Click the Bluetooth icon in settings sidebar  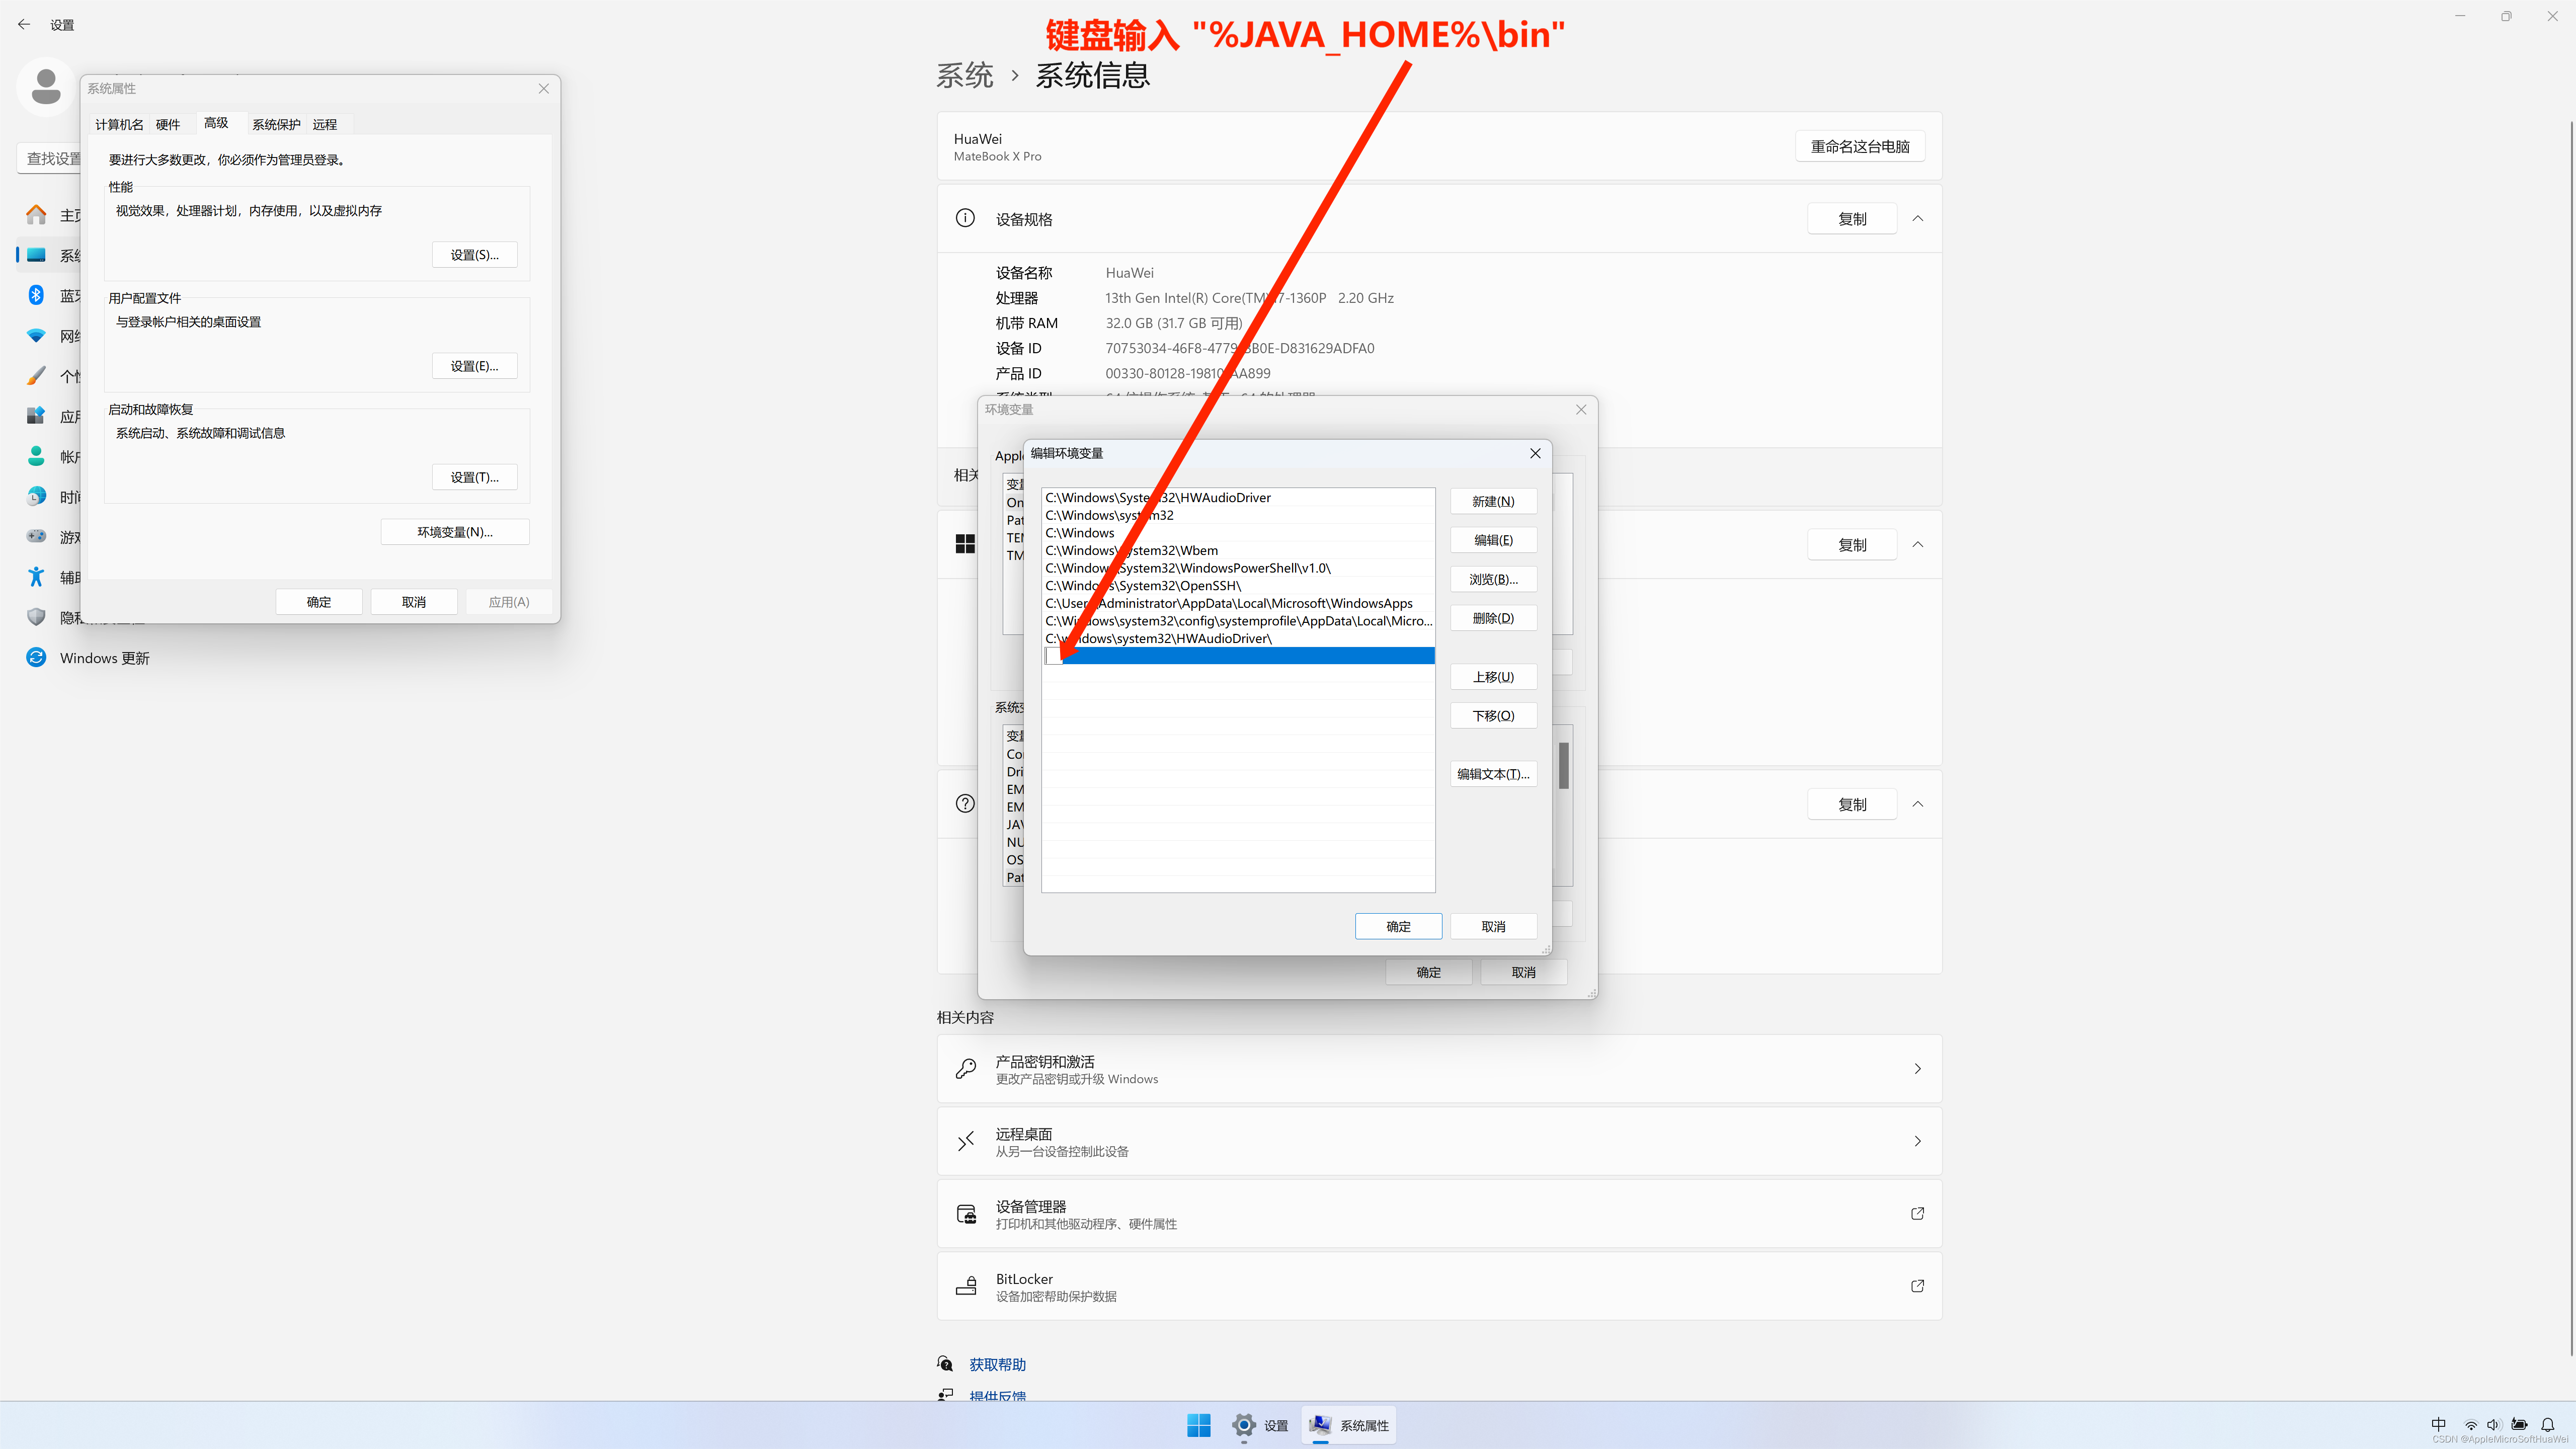click(36, 295)
